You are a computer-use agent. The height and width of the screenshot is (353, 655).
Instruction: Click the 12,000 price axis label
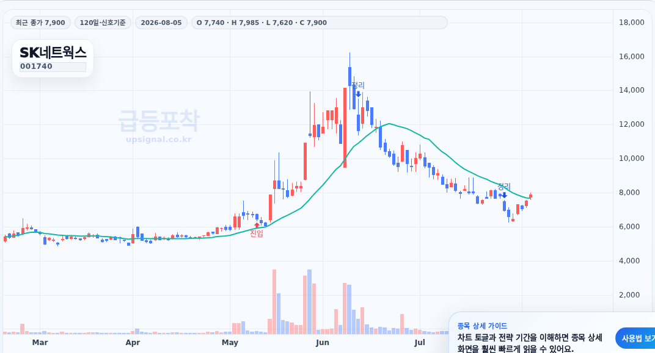pos(632,124)
